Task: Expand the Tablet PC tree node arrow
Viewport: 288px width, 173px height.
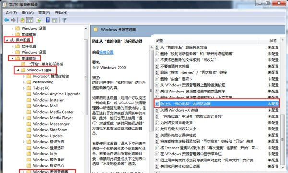Action: coord(24,88)
